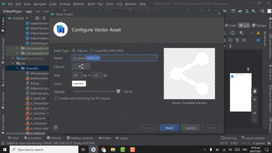272x153 pixels.
Task: Open Layout Validation side panel
Action: tap(270, 46)
